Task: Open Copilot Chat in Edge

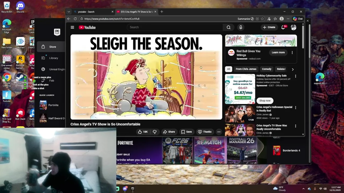Action: 298,19
